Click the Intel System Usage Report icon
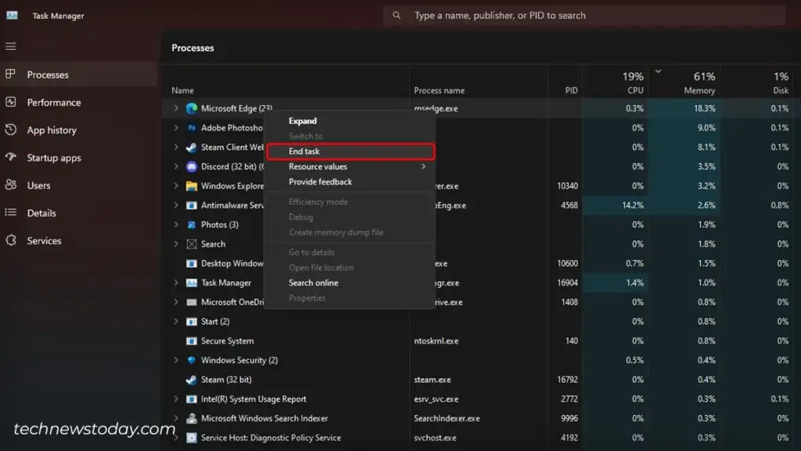This screenshot has height=451, width=801. [192, 399]
